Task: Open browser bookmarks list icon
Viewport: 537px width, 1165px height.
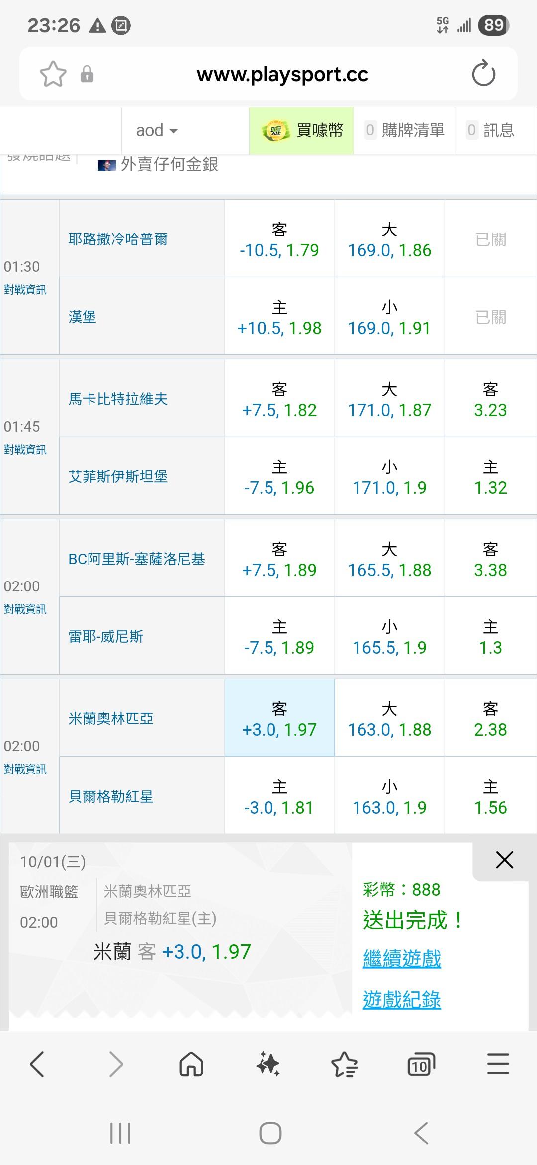Action: coord(344,1065)
